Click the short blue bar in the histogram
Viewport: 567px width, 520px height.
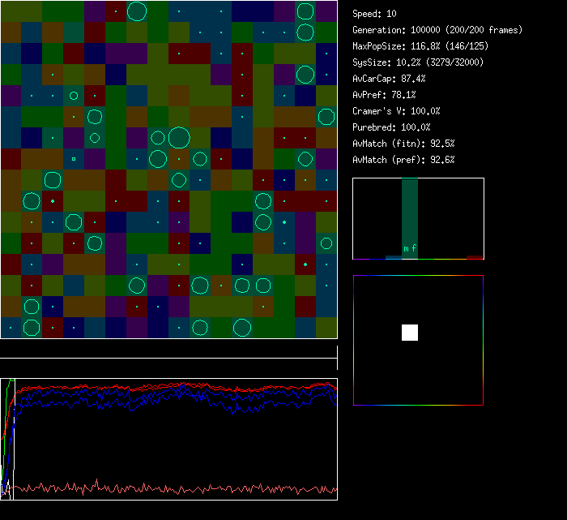tap(393, 257)
